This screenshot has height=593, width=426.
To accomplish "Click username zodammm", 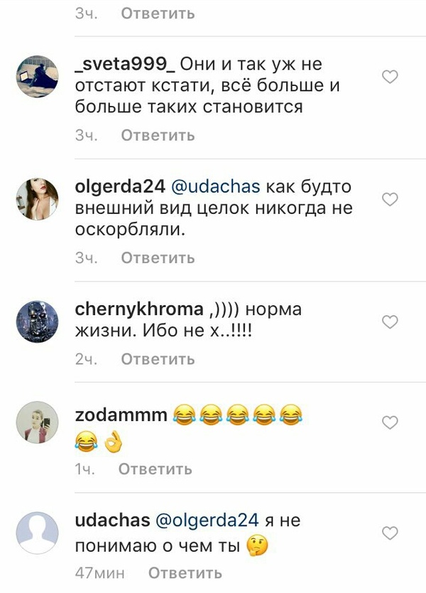I will [x=121, y=415].
